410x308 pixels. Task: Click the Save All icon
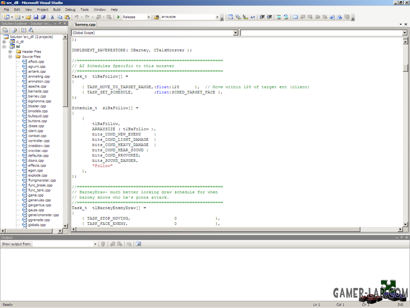pos(43,17)
